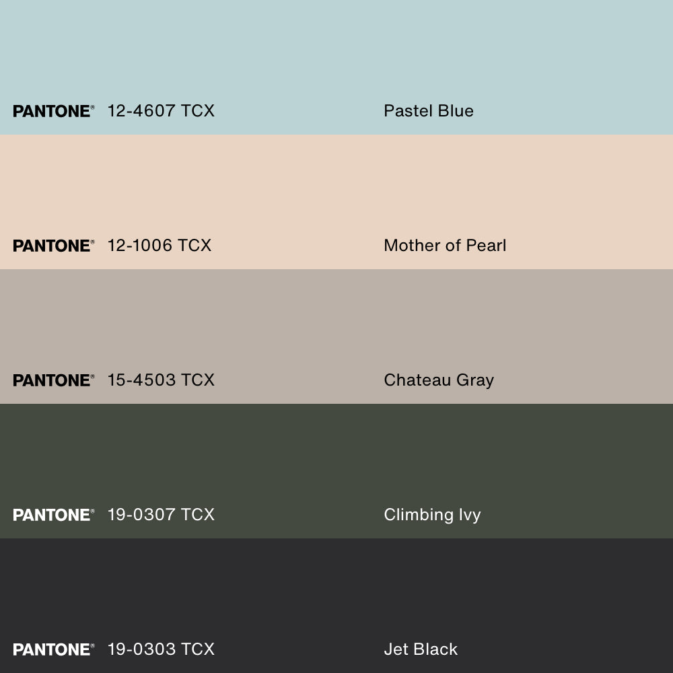Click the PANTONE logo beside 15-4503 TCX
The width and height of the screenshot is (673, 673).
[54, 380]
